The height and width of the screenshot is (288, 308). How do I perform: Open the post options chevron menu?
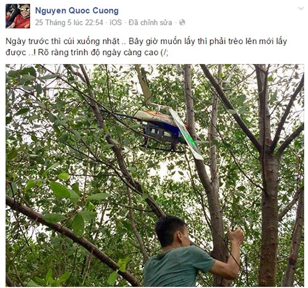301,9
